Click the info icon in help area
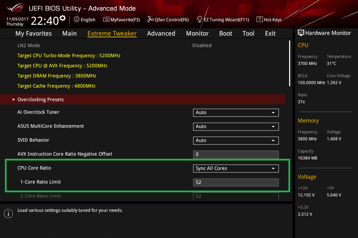The image size is (358, 238). pos(8,213)
